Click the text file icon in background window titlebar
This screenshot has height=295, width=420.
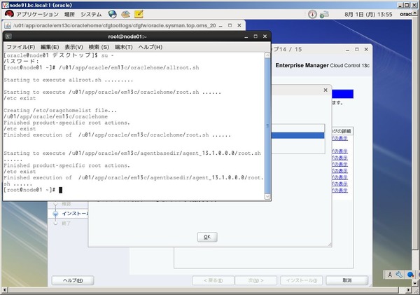coord(8,25)
